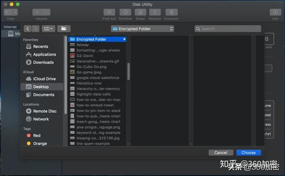This screenshot has height=176, width=285.
Task: Click the Choose button
Action: [248, 152]
